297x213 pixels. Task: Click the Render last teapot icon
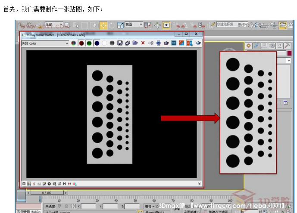(198, 43)
